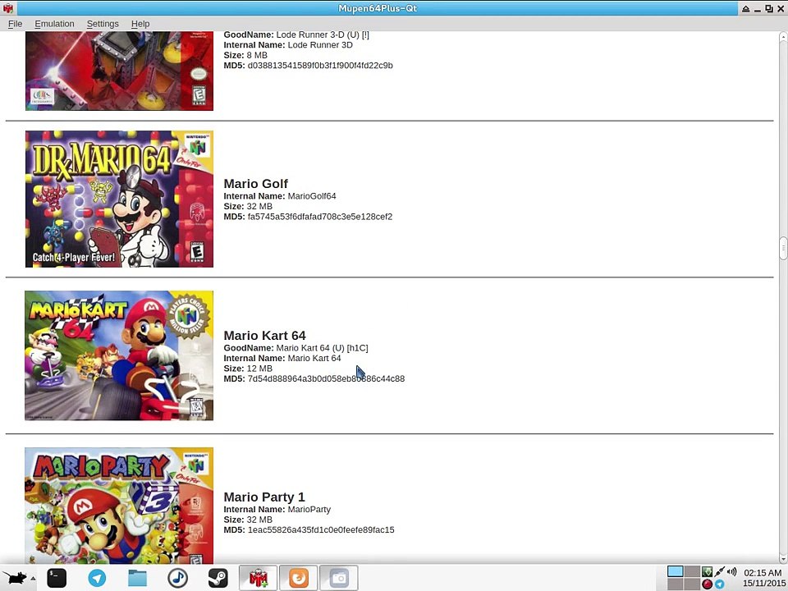
Task: Click Internal Name MarioGolf64 line
Action: point(280,196)
